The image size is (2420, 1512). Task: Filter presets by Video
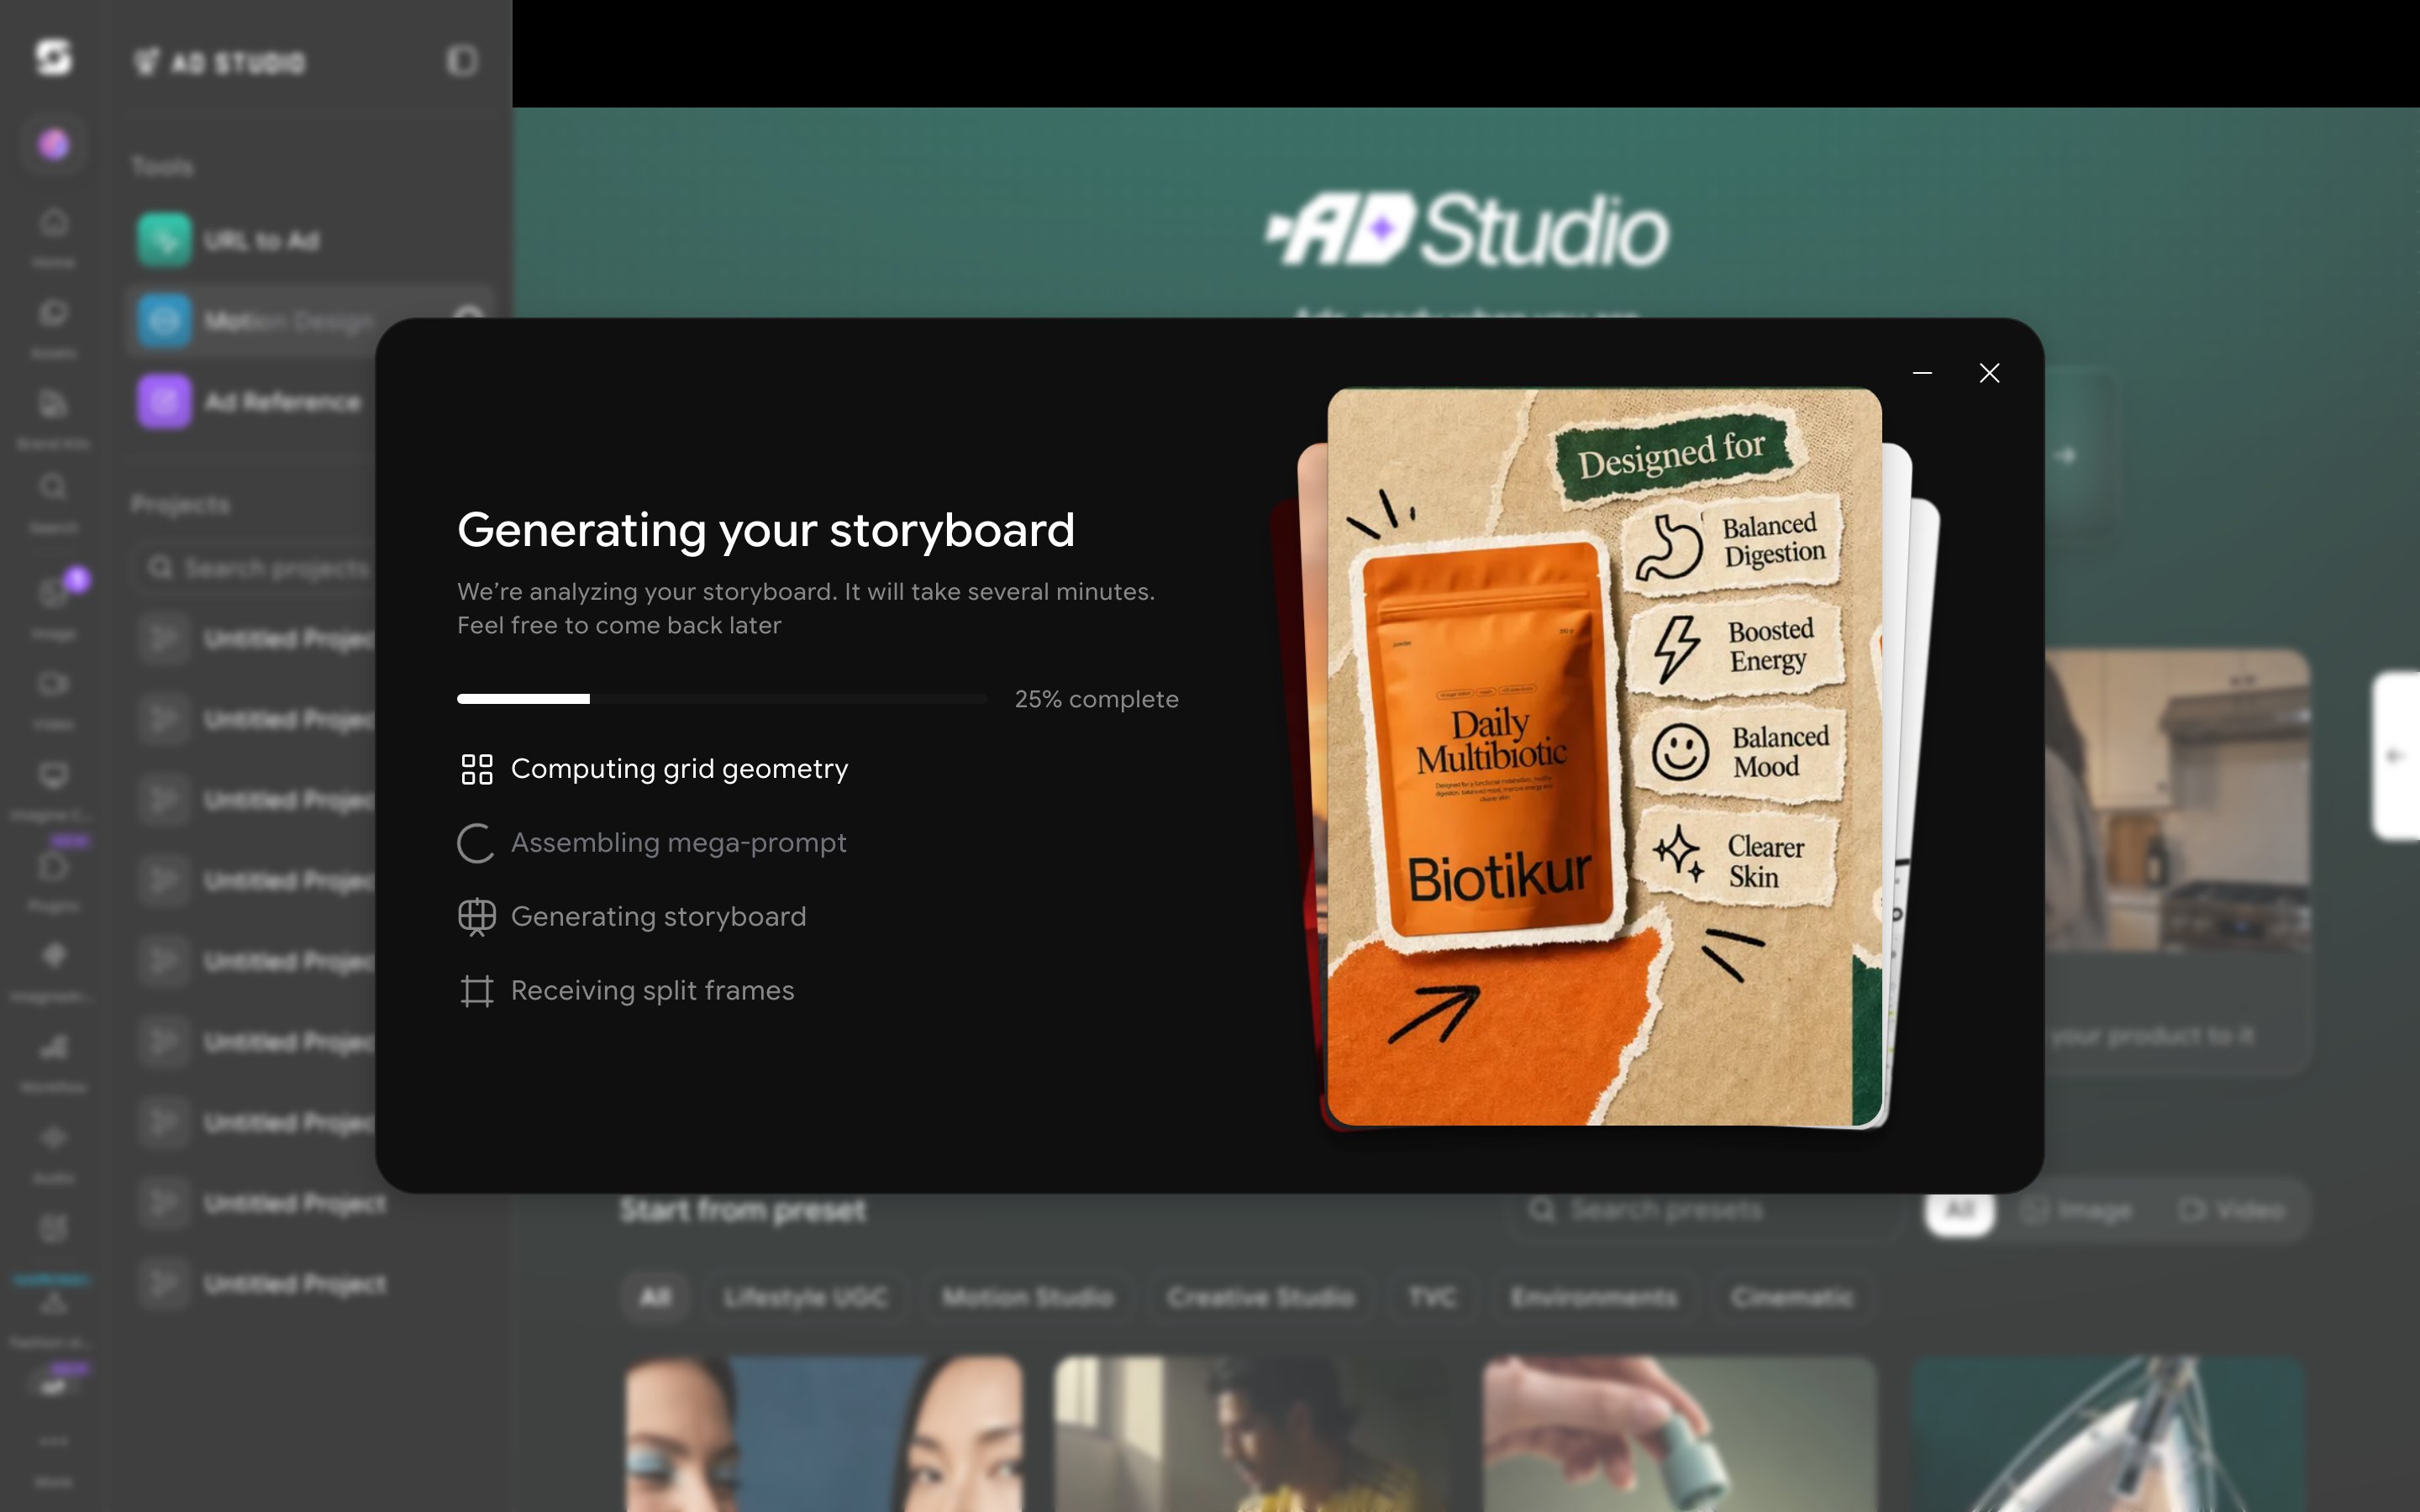point(2232,1210)
